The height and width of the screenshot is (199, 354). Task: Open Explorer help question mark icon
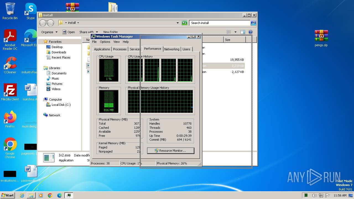pos(251,32)
